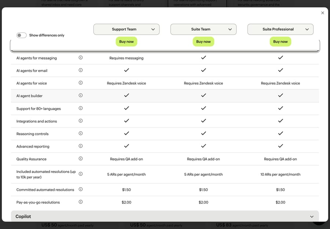
Task: Click the AI agents for email label
Action: 32,71
